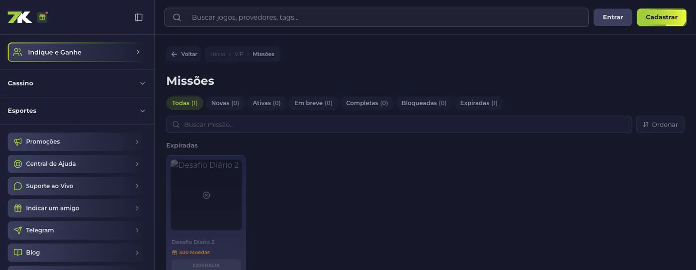Click the 7K logo
Image resolution: width=696 pixels, height=270 pixels.
[20, 17]
